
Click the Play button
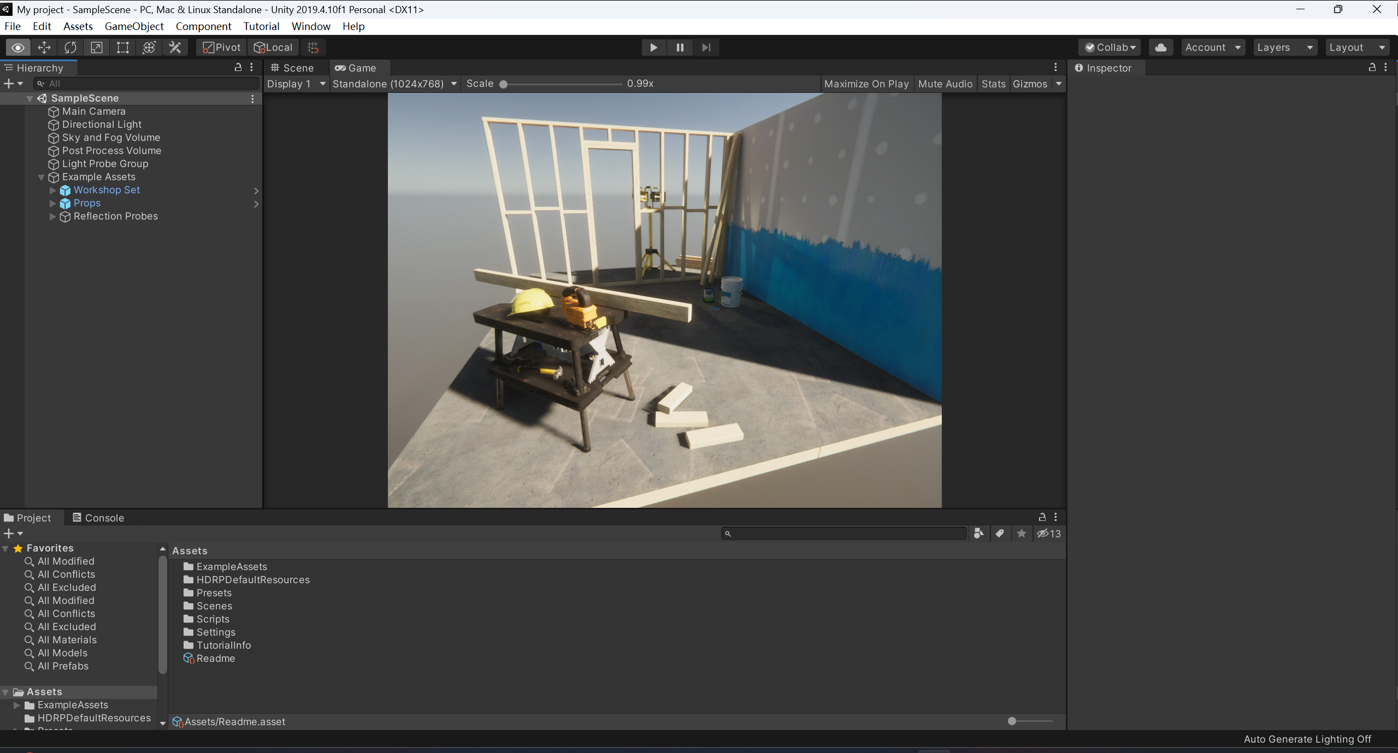click(653, 48)
